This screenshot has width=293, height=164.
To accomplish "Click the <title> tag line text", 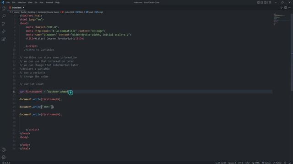I will click(55, 38).
